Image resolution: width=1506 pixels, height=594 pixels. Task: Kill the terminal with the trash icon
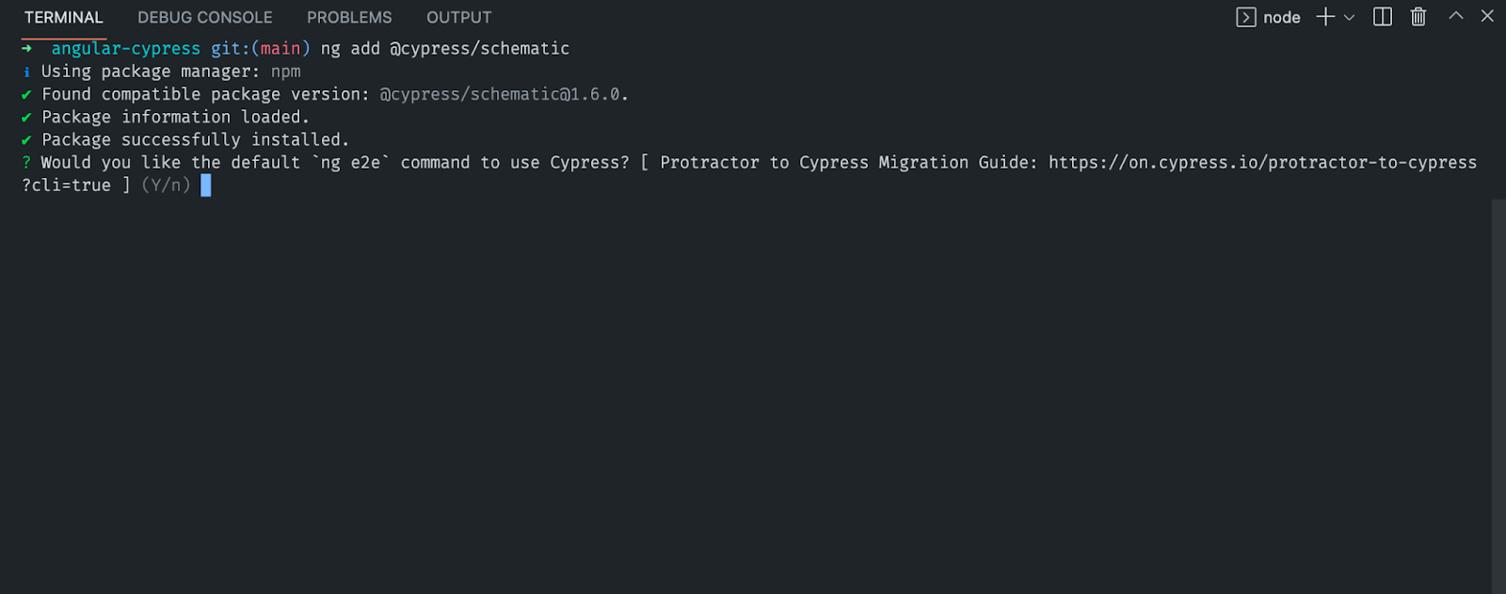[x=1418, y=17]
